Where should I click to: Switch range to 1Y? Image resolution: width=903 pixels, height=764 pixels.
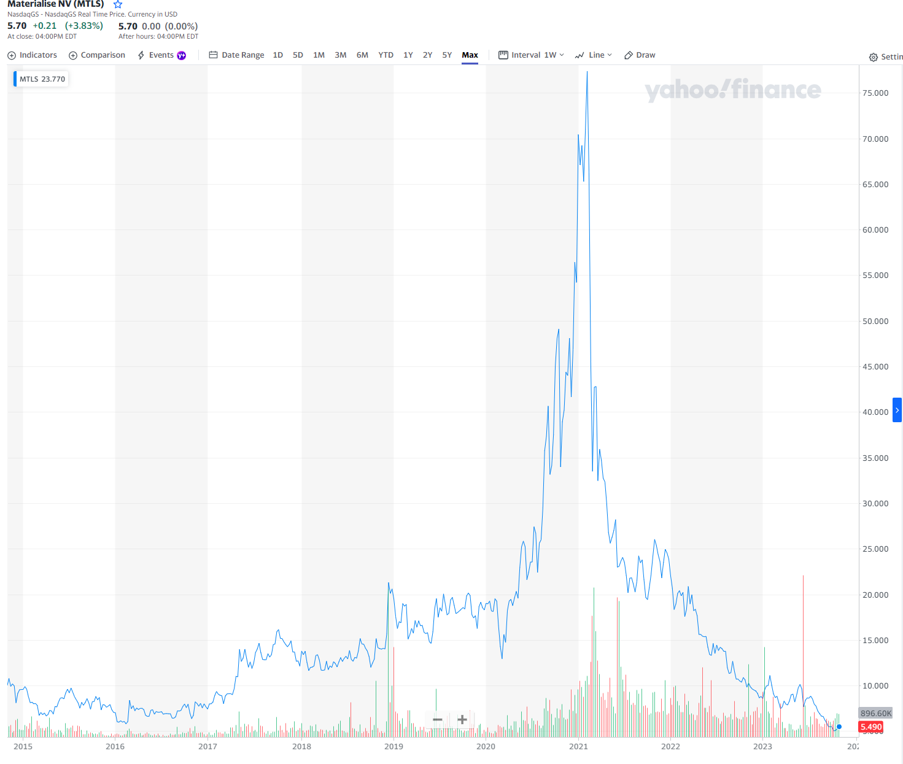click(x=408, y=55)
